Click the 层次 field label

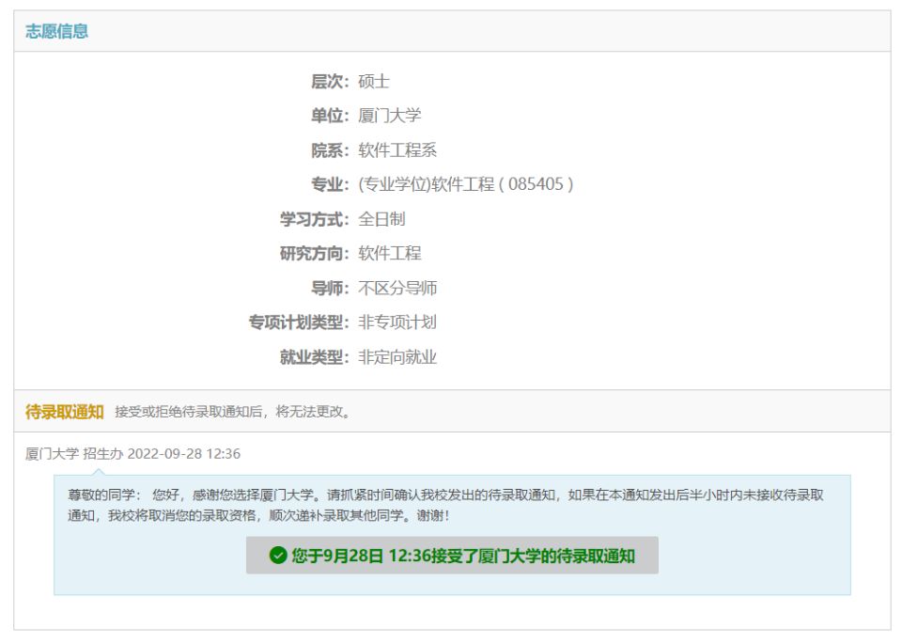pos(330,81)
